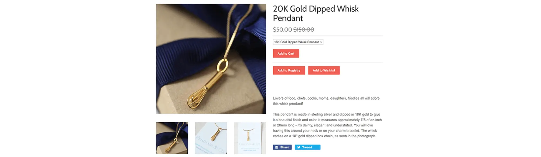Screen dimensions: 541x157
Task: Select the navy ribbon thumbnail
Action: [172, 138]
